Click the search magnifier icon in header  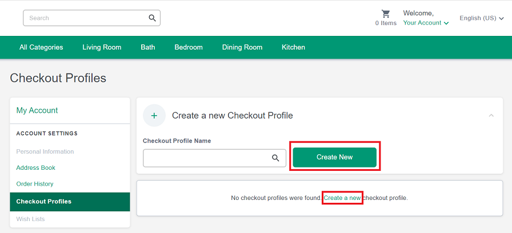click(x=152, y=18)
